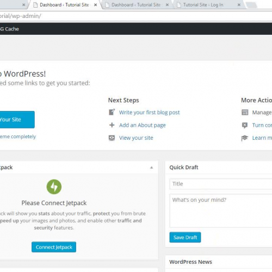Click the comments icon beside Turn co

pos(245,125)
